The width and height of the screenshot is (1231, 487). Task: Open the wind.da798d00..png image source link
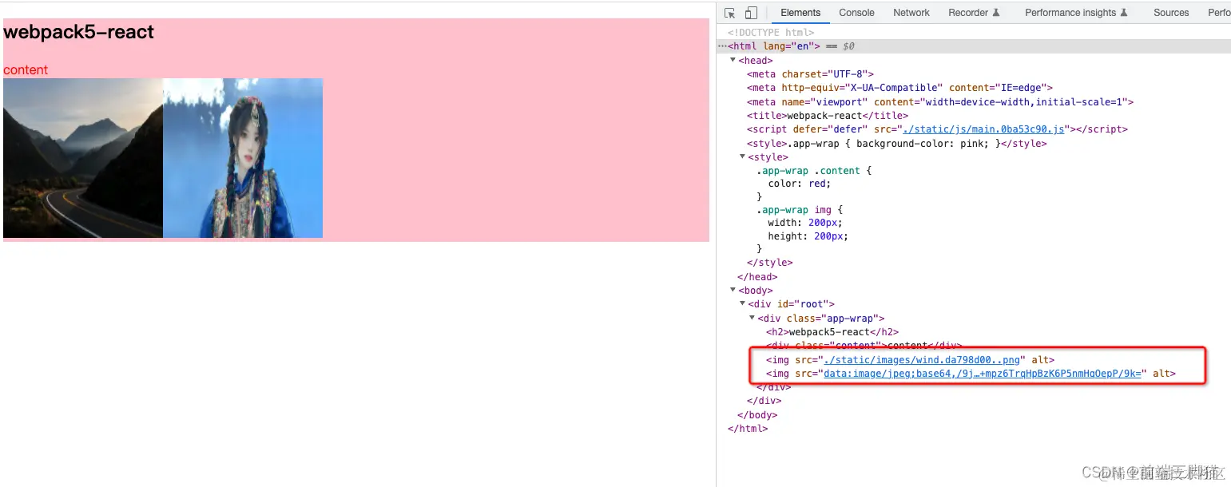(922, 360)
